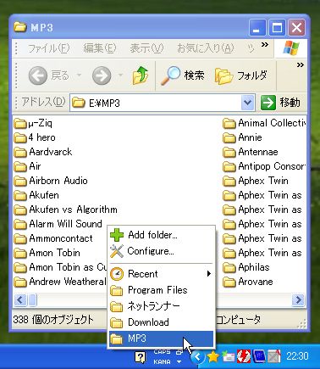
Task: Click the taskbar clock 22:30
Action: click(x=297, y=356)
